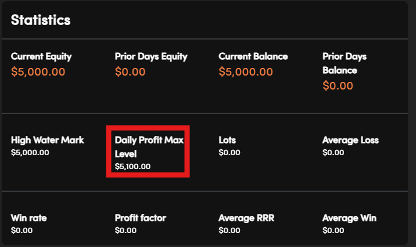Select the Prior Days Balance $0.00 value

point(338,86)
